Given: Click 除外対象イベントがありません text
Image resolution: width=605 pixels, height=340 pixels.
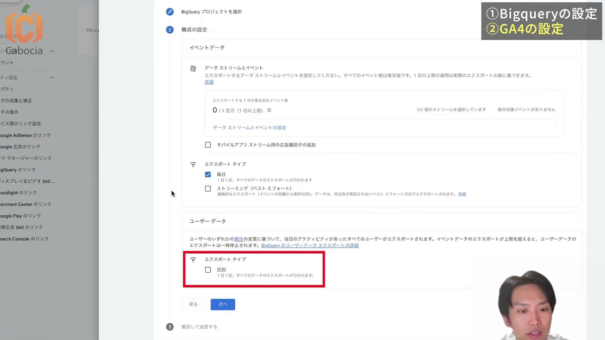Looking at the screenshot, I should (x=527, y=110).
